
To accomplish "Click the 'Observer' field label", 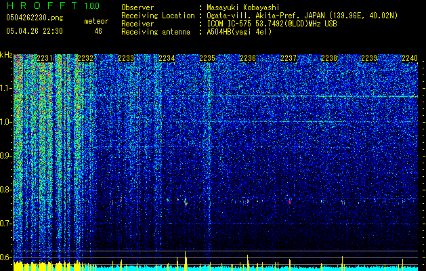I will click(137, 7).
